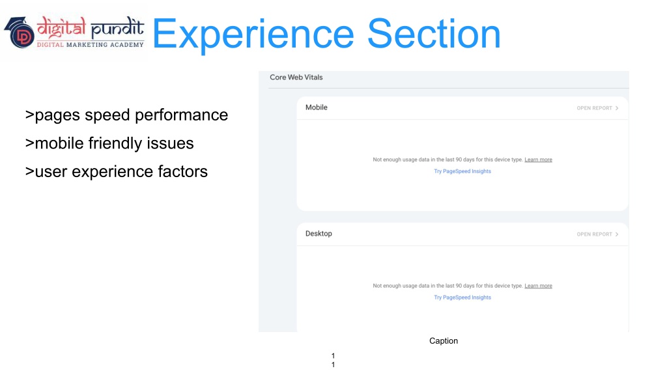Try PageSpeed Insights link in Desktop card
The image size is (667, 375).
462,298
